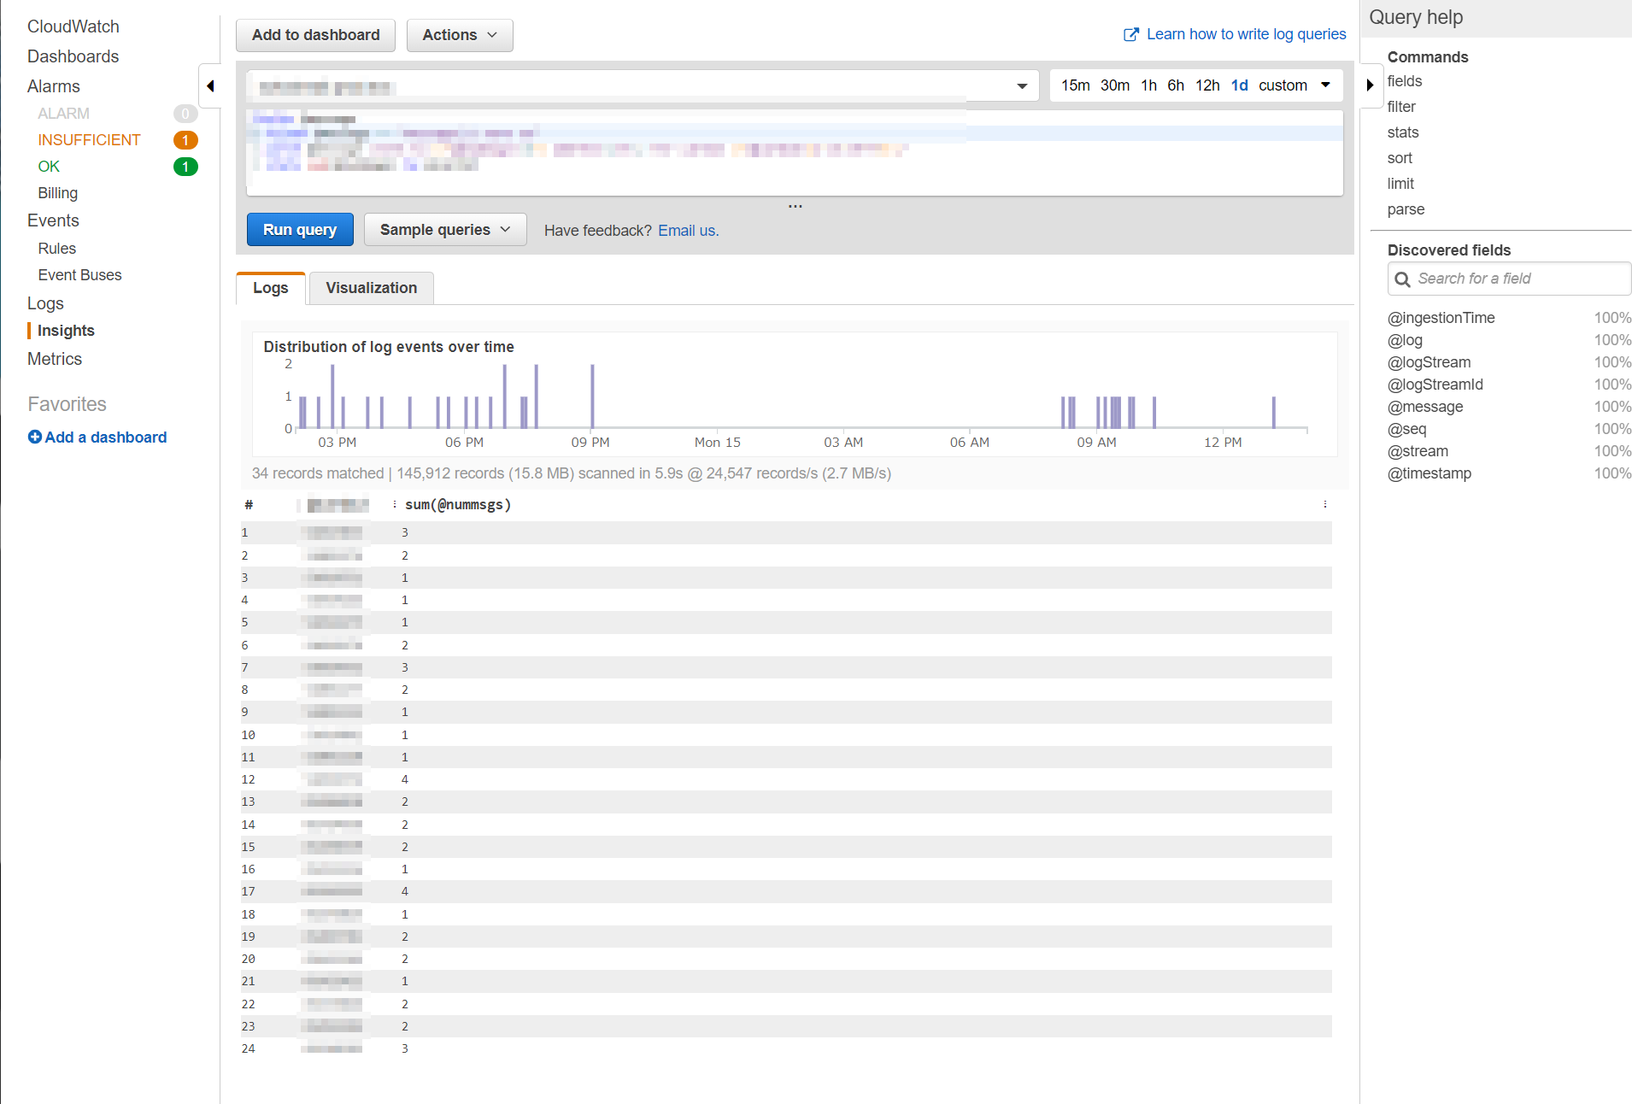1632x1104 pixels.
Task: Click the plus icon for Add a dashboard
Action: coord(35,437)
